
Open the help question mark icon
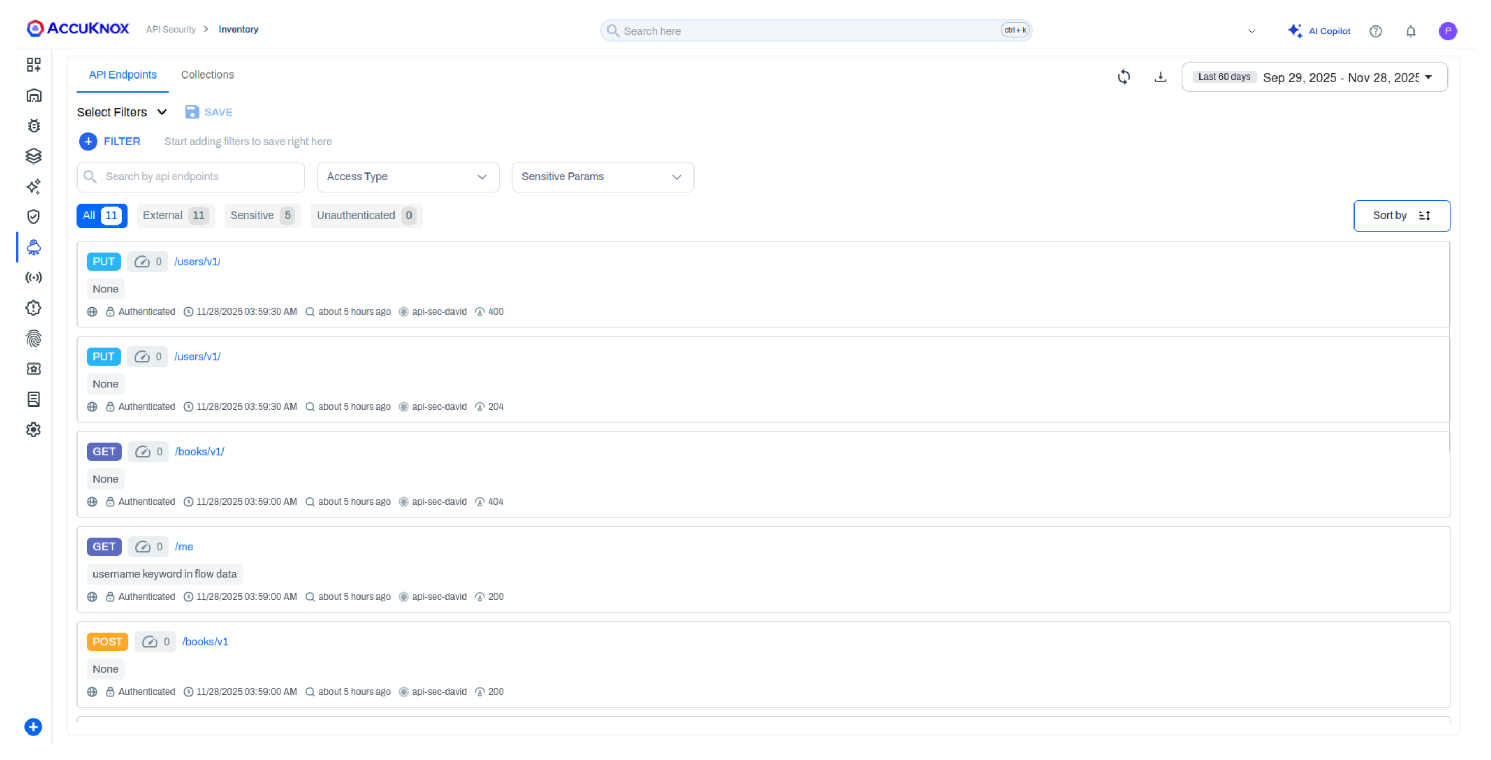click(x=1375, y=31)
